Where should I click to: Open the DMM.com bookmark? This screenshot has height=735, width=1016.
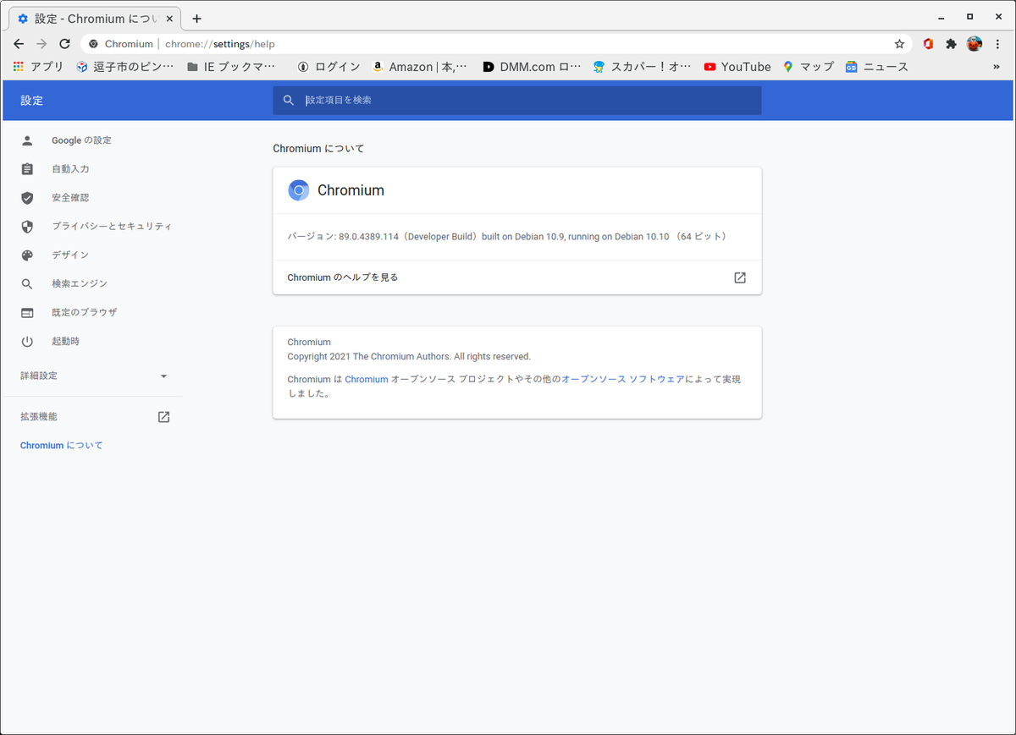pos(532,67)
